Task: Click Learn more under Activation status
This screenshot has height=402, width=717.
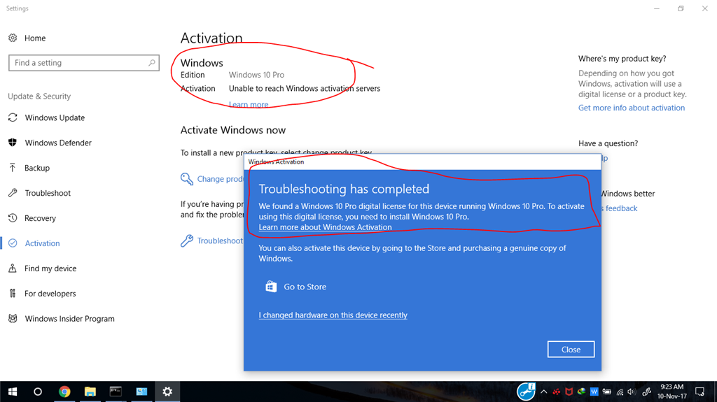Action: tap(249, 104)
